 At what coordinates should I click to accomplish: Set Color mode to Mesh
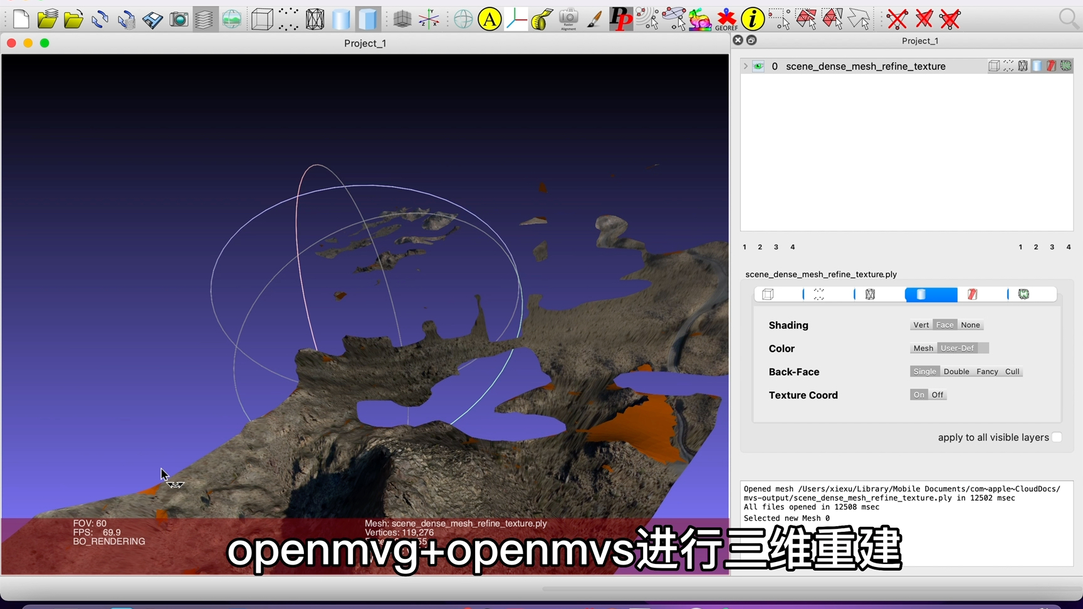pos(923,348)
